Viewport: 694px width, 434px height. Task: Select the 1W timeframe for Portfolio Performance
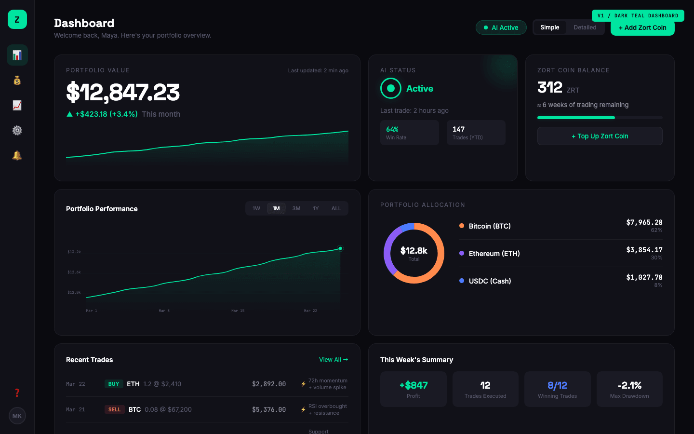coord(256,208)
